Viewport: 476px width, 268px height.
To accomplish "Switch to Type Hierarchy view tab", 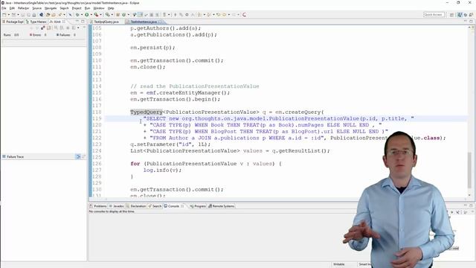I will tap(36, 22).
